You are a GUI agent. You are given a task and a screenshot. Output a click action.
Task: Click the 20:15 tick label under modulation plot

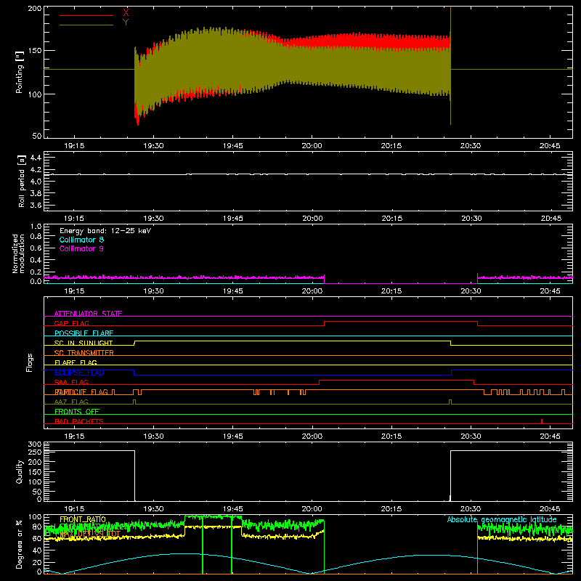[391, 291]
